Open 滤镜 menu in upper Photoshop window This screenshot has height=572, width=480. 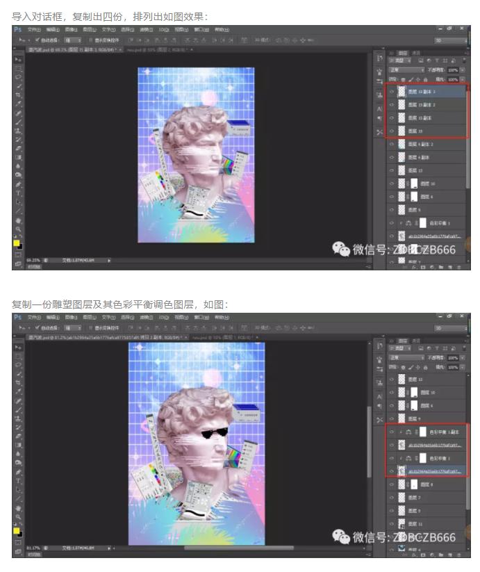tap(147, 30)
